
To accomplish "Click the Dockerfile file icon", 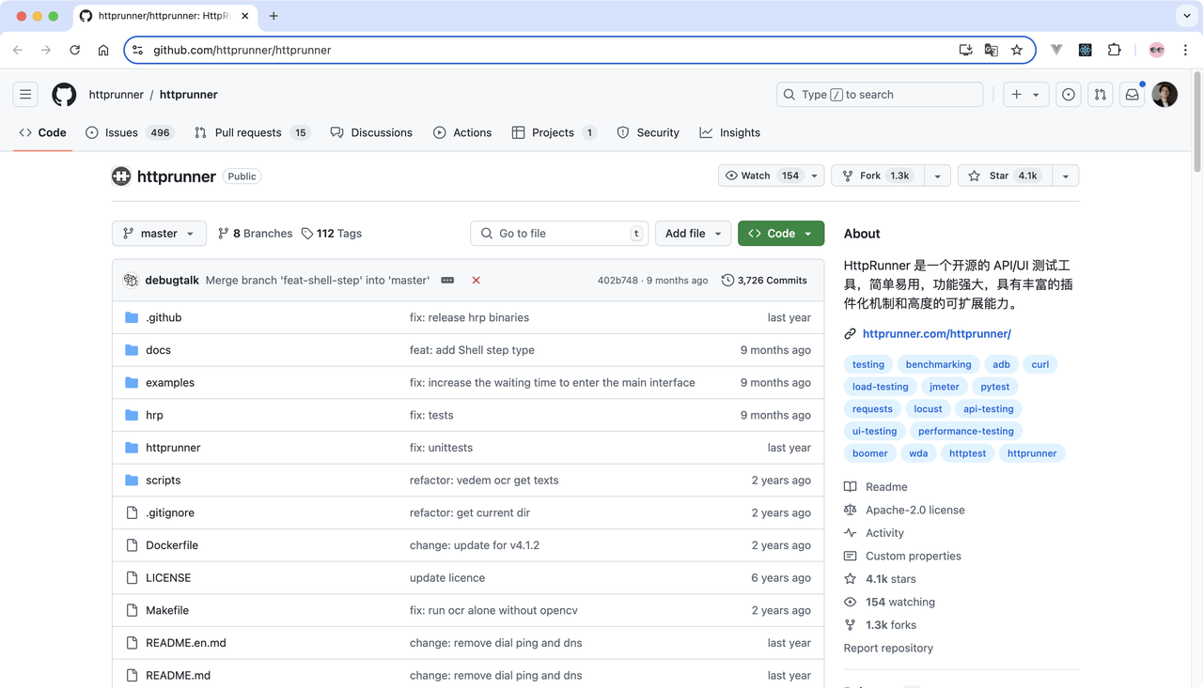I will coord(132,545).
